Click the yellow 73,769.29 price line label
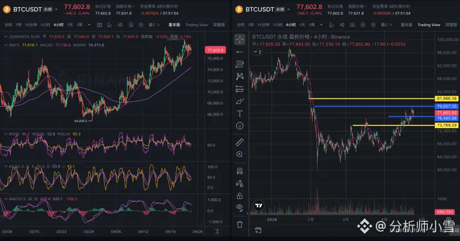The width and height of the screenshot is (460, 241). click(x=447, y=125)
